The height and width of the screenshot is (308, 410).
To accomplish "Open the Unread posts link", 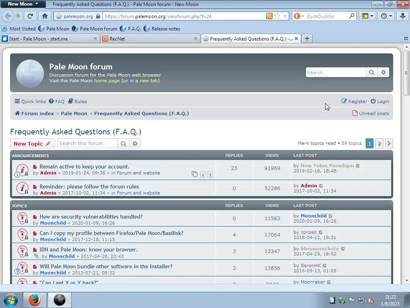I will (371, 113).
